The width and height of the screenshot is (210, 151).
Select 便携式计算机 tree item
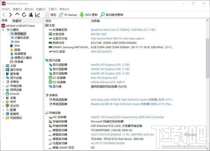click(21, 58)
